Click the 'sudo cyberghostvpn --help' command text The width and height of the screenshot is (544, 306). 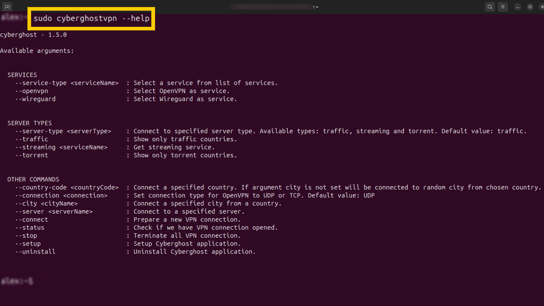[91, 18]
